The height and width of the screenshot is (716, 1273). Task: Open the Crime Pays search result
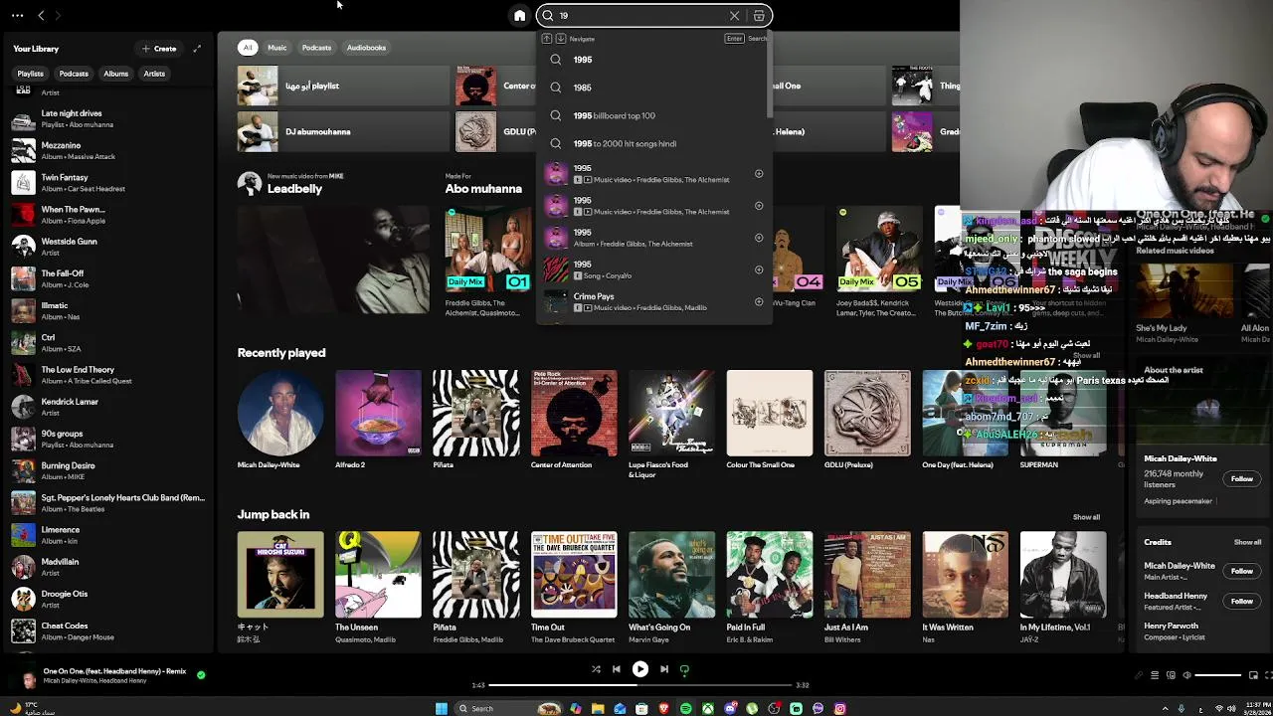(x=654, y=301)
